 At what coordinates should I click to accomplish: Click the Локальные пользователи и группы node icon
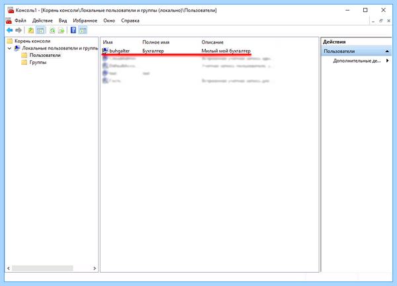tap(17, 48)
